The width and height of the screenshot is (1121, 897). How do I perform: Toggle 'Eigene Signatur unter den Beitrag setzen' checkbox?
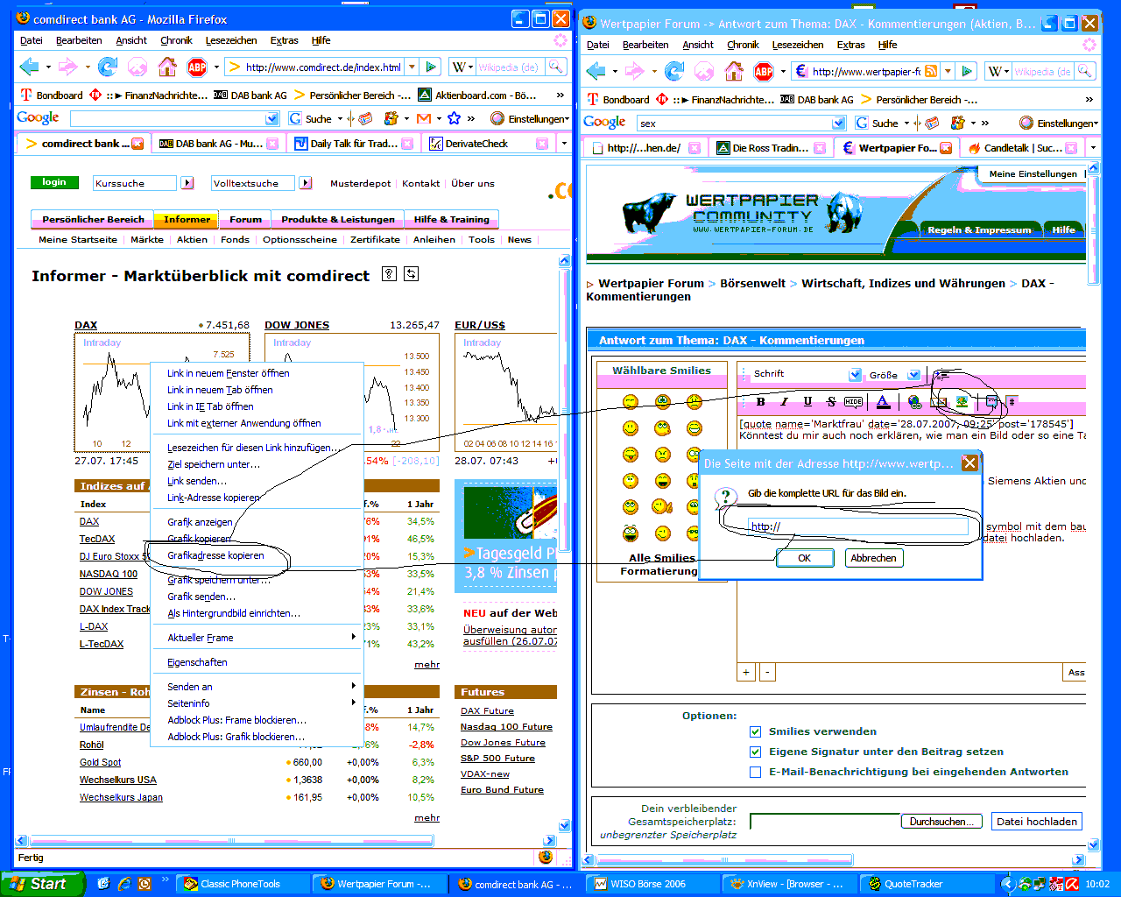[755, 752]
